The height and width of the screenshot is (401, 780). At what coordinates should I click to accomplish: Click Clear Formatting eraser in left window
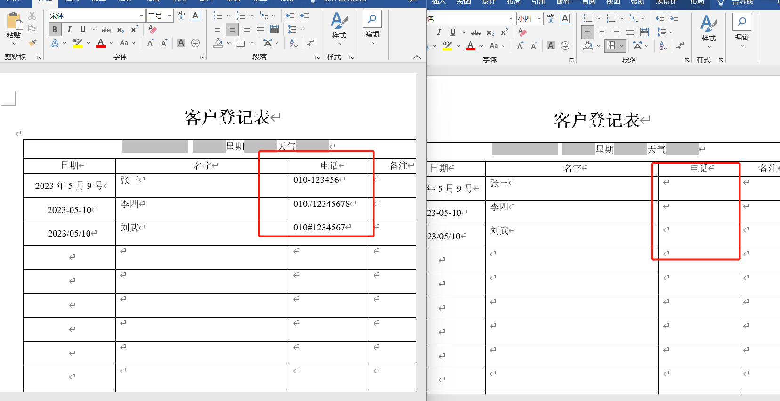tap(153, 29)
